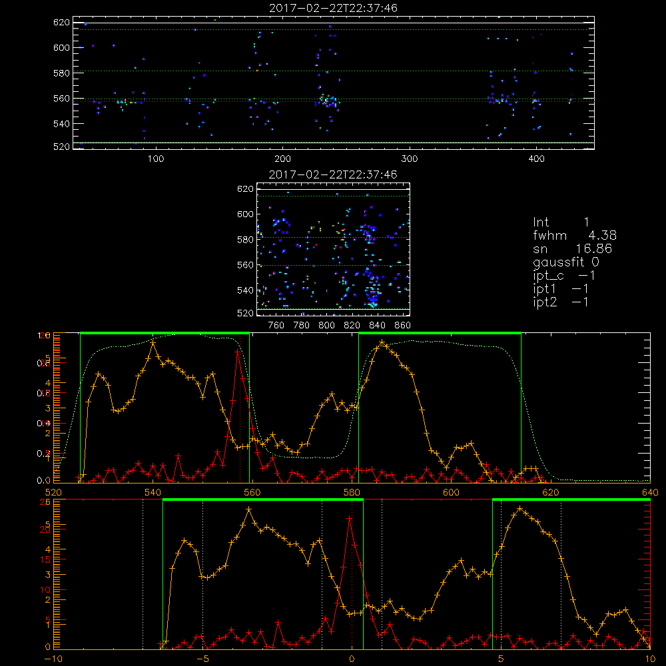
Task: Click the '820' x-axis label of middle plot
Action: pyautogui.click(x=352, y=326)
